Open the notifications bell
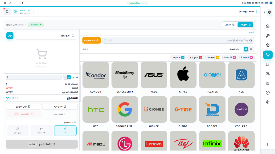275x154 pixels. point(7,12)
